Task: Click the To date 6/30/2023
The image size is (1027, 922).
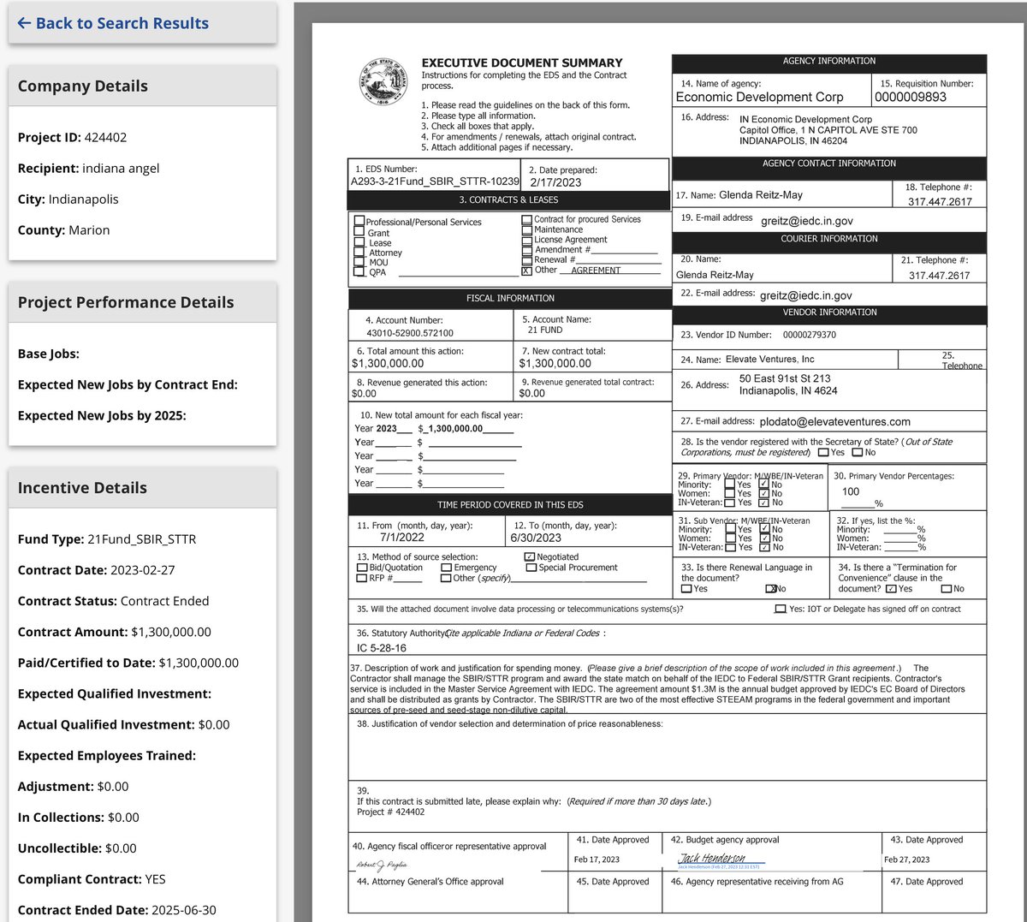Action: click(x=536, y=538)
